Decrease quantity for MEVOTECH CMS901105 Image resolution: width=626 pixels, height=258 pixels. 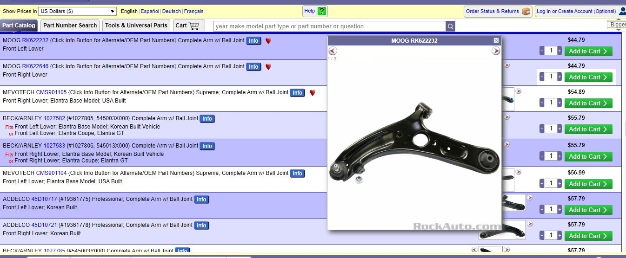pyautogui.click(x=542, y=103)
